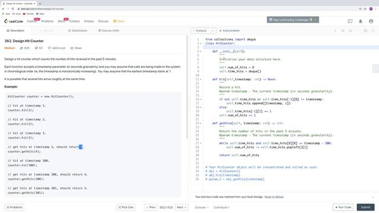Go to previous problem with Prev

pyautogui.click(x=150, y=207)
